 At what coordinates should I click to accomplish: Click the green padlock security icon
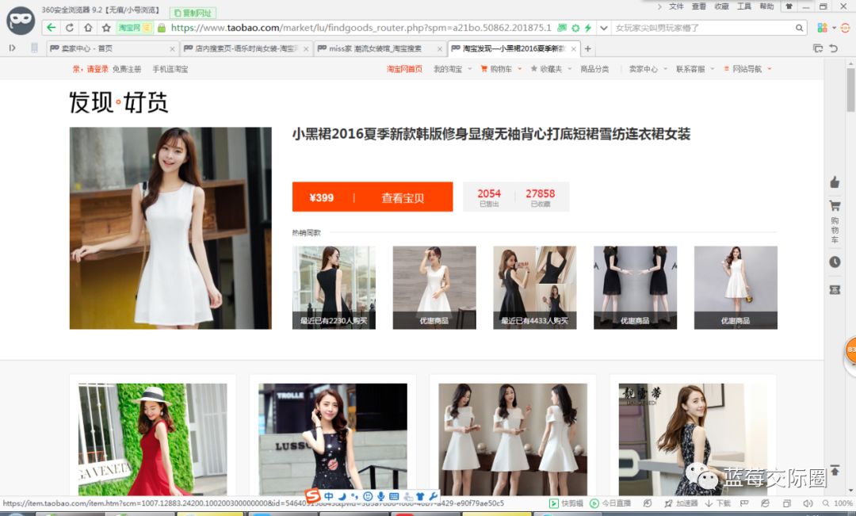click(162, 28)
